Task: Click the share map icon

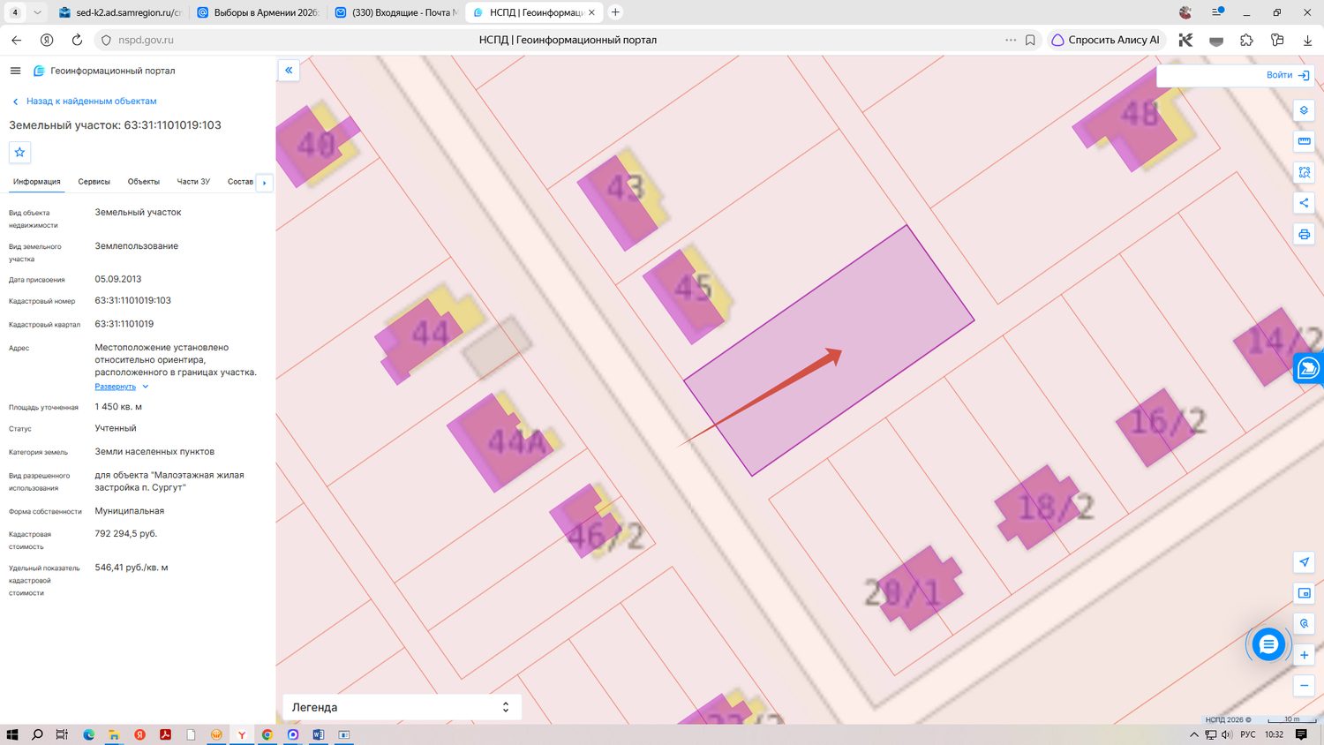Action: click(1304, 203)
